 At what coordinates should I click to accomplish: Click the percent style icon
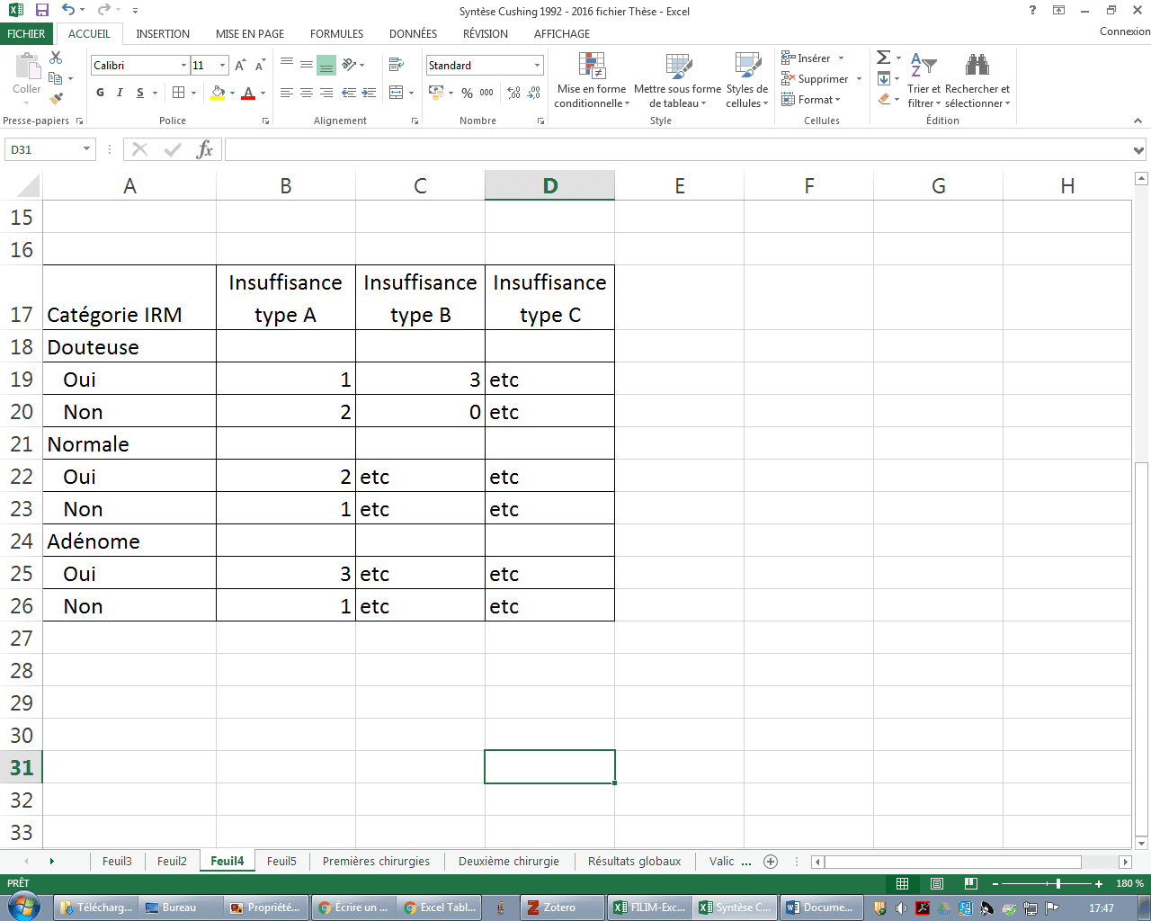(x=467, y=93)
